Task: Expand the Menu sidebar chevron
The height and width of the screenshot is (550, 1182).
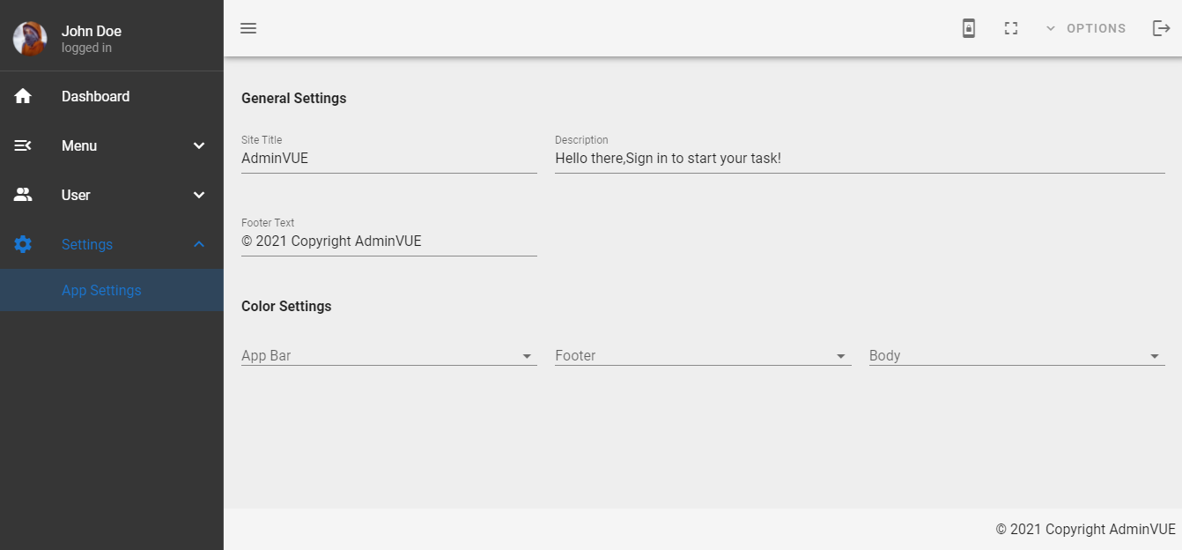Action: pyautogui.click(x=199, y=145)
